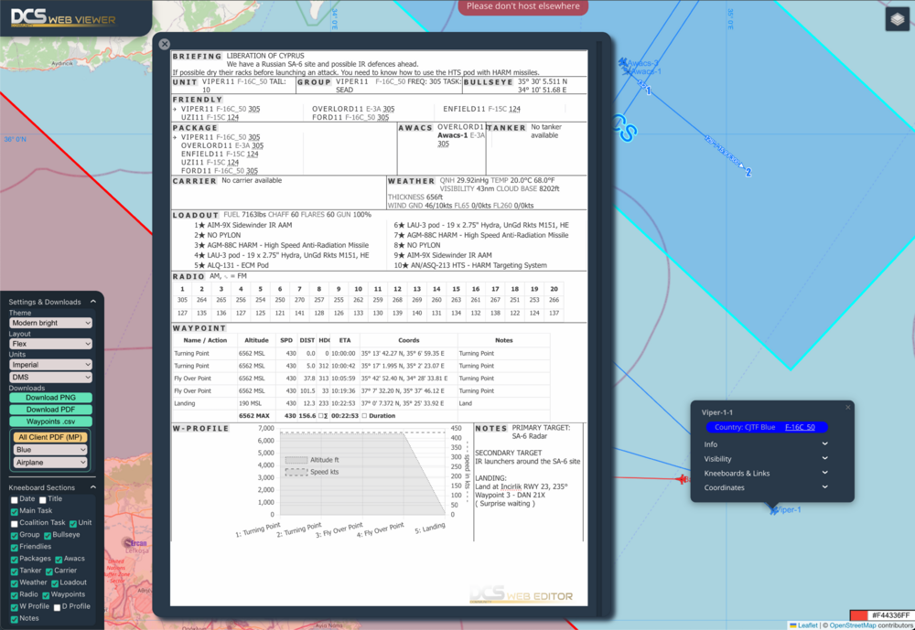The width and height of the screenshot is (915, 630).
Task: Toggle the Date checkbox
Action: pyautogui.click(x=14, y=500)
